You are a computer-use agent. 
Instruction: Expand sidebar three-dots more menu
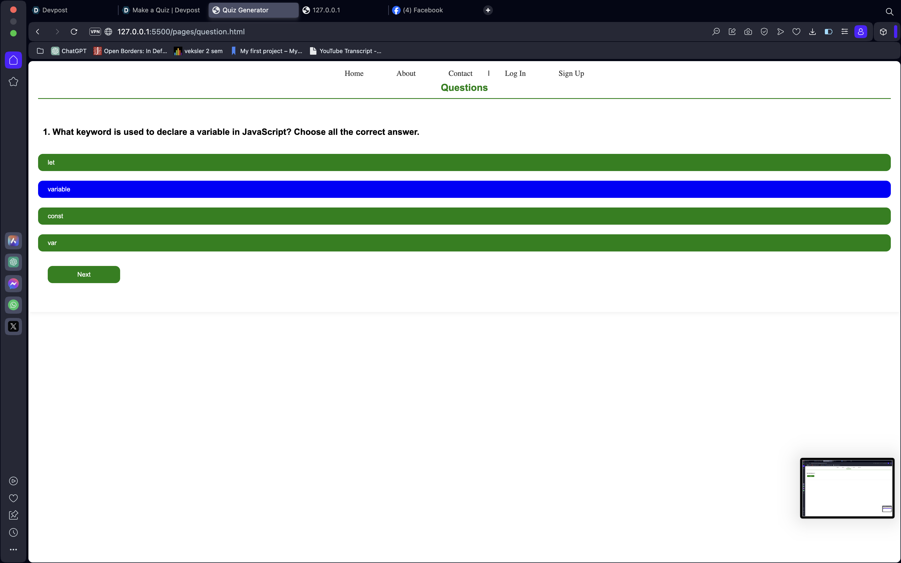point(13,550)
